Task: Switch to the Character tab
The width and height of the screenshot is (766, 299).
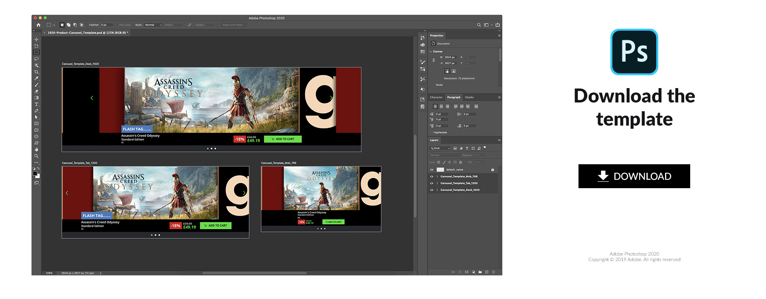Action: coord(436,97)
